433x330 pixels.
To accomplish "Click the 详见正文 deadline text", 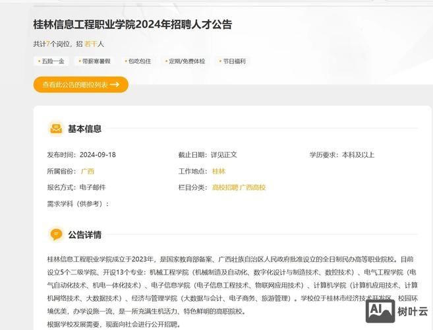I will [224, 154].
